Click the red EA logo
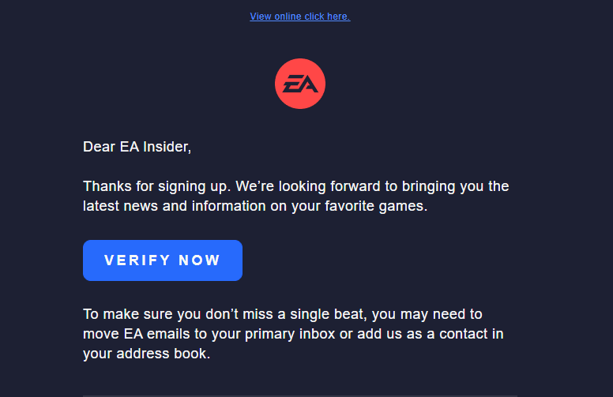 [x=300, y=84]
